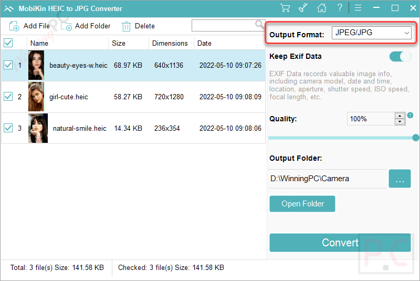Click Add Folder in the toolbar
Screen dimensions: 420x281
86,26
